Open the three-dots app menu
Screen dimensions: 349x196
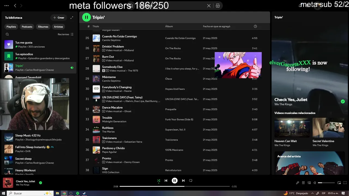point(7,5)
